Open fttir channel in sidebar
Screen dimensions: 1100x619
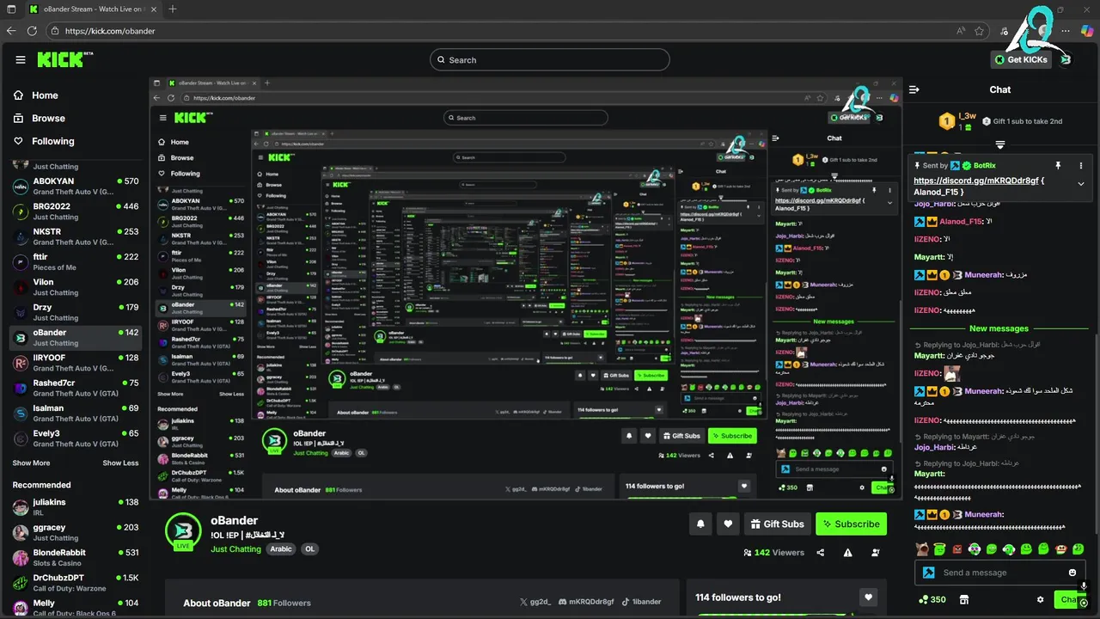pyautogui.click(x=76, y=262)
